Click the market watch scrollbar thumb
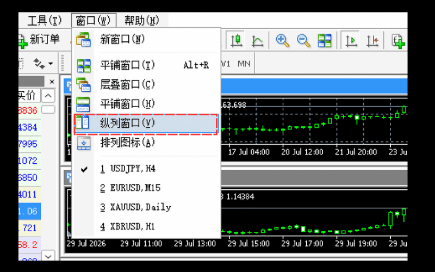This screenshot has height=272, width=435. point(48,110)
